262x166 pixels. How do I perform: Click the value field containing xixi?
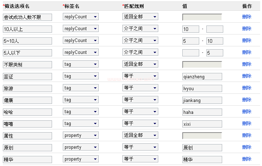pyautogui.click(x=202, y=124)
